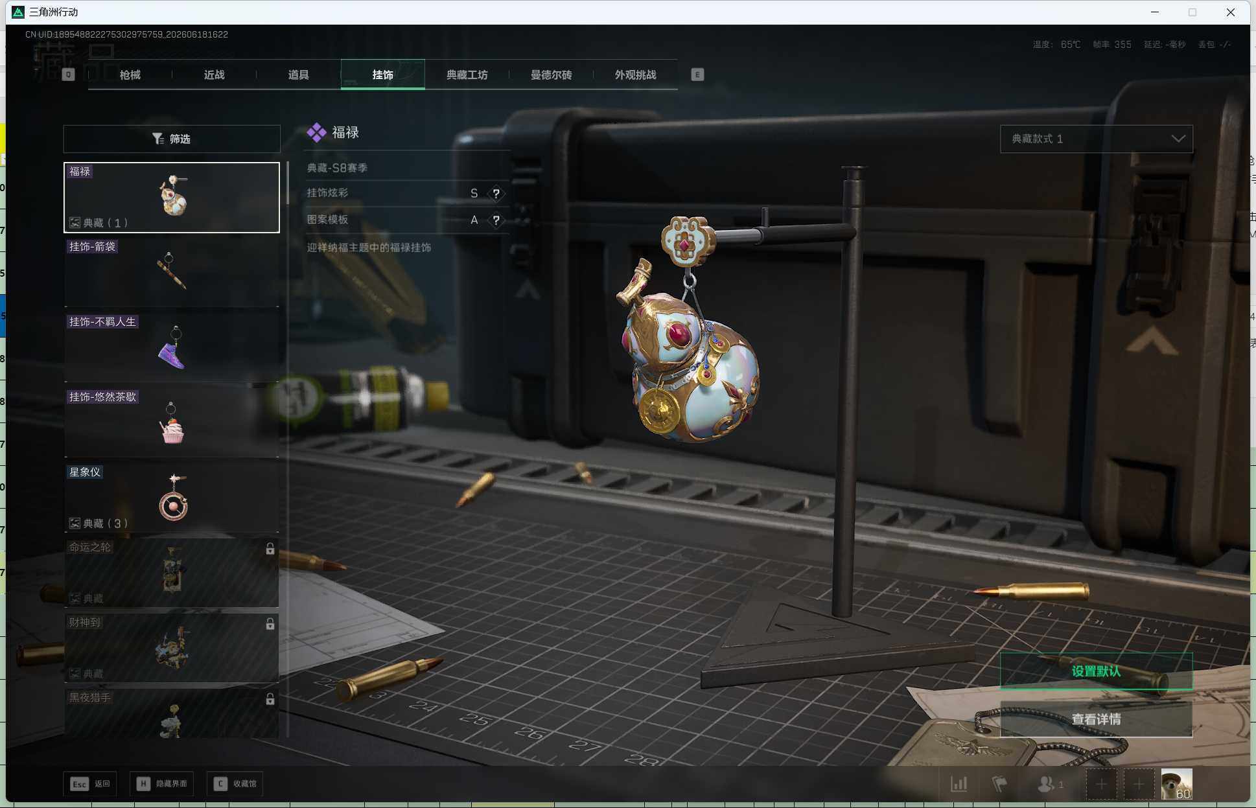Open the bar chart stats icon
Screen dimensions: 1256x808
(x=959, y=785)
